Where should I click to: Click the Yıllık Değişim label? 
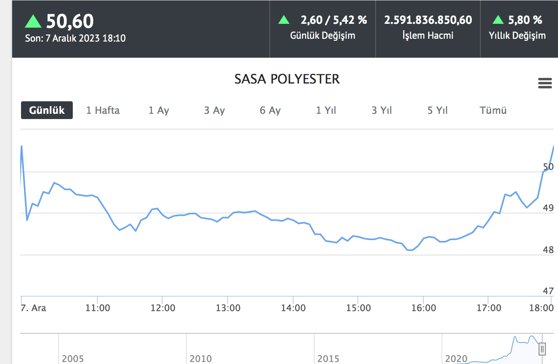(517, 36)
